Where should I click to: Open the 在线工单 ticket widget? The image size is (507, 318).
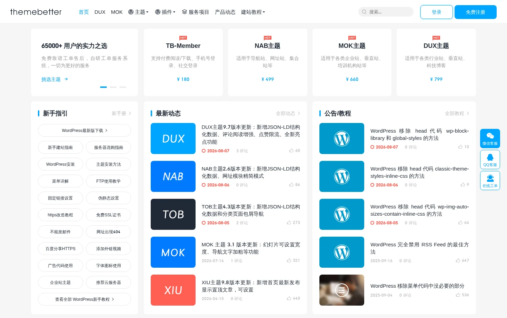click(490, 181)
